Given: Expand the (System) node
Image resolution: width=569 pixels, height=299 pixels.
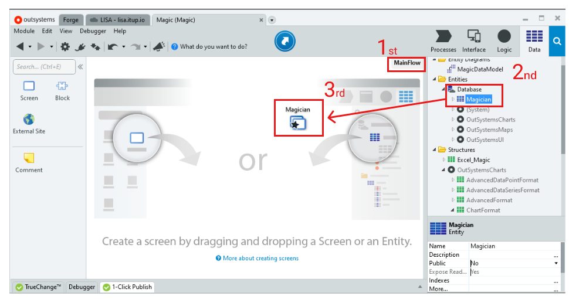Looking at the screenshot, I should coord(453,109).
